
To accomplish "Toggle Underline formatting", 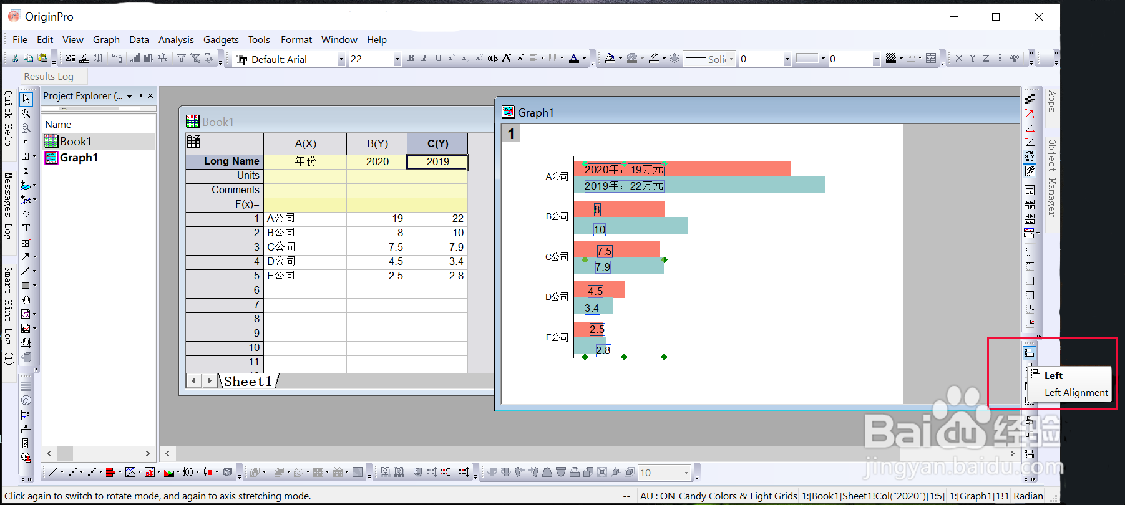I will (x=438, y=58).
